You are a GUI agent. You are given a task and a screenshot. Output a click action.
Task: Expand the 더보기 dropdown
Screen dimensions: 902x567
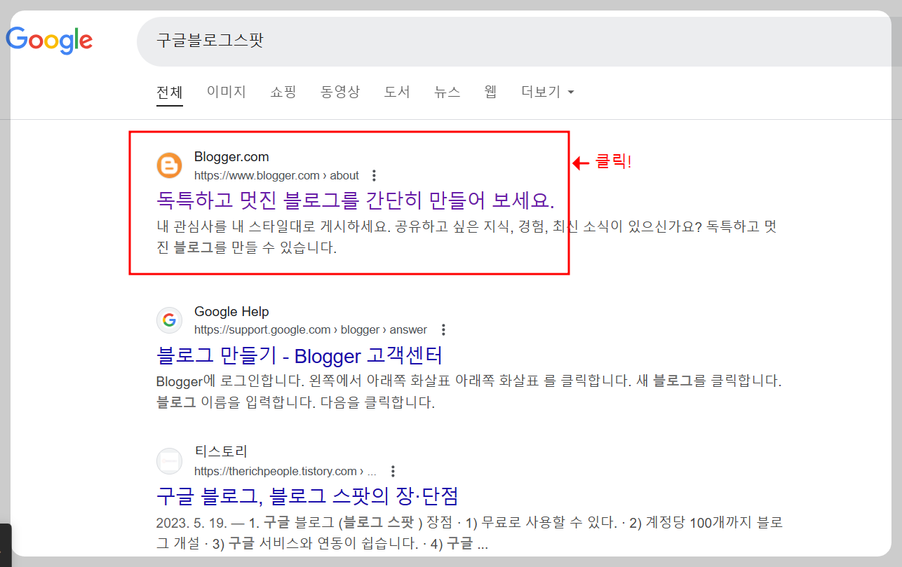548,92
